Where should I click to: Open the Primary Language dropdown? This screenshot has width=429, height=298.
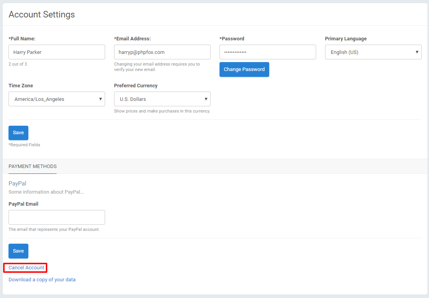[x=373, y=52]
